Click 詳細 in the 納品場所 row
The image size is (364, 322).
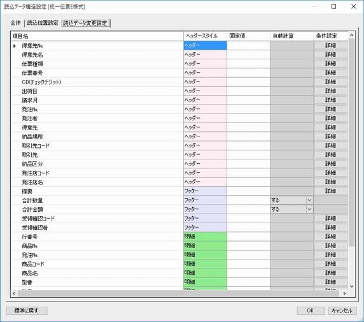pos(330,136)
